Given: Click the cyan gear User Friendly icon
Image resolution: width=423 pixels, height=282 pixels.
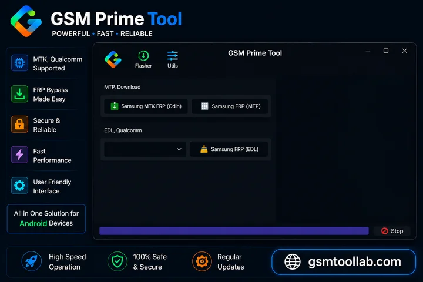Looking at the screenshot, I should click(19, 186).
